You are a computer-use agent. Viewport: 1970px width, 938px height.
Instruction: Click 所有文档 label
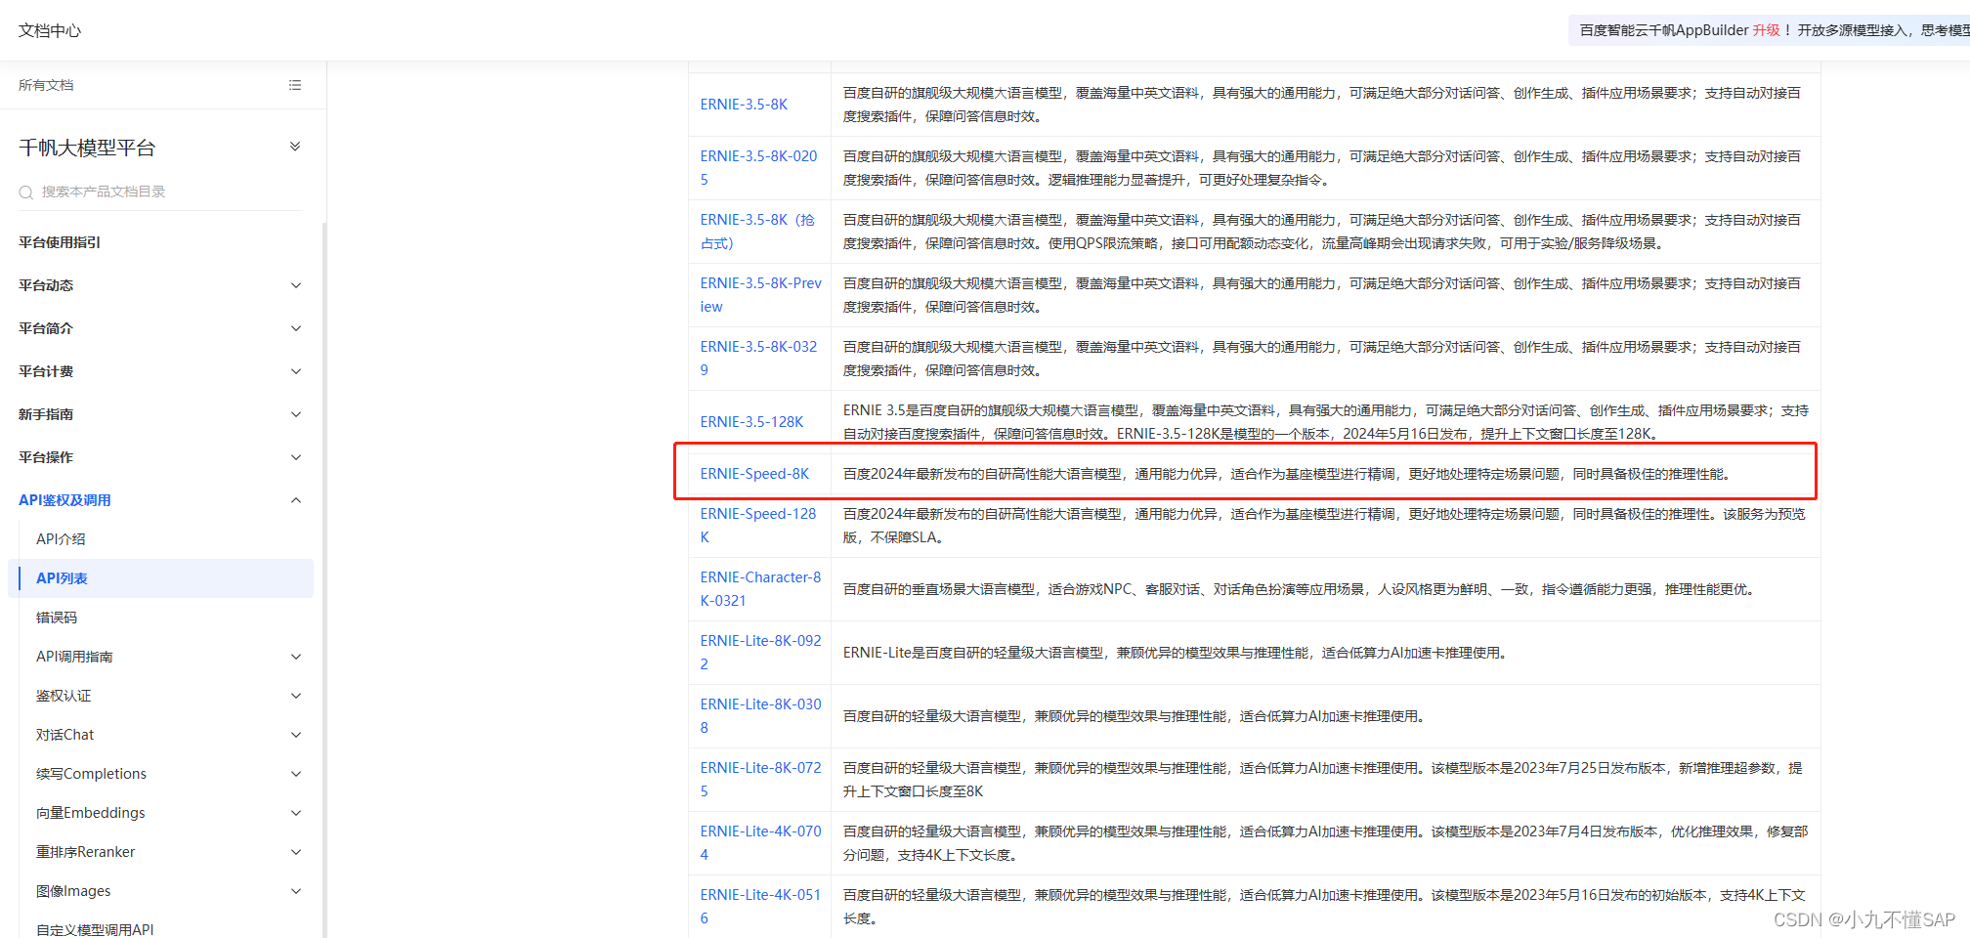click(x=46, y=85)
